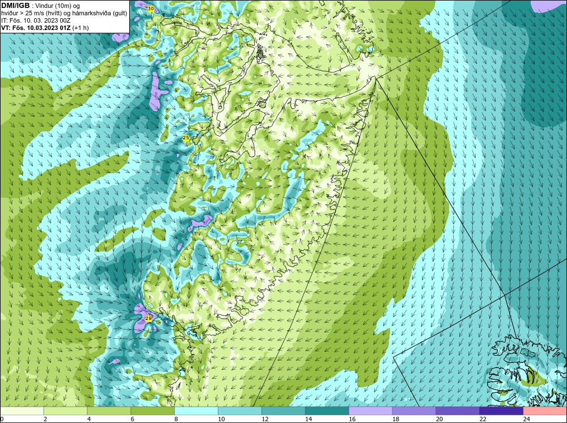Select the 10-12 m/s turquoise swatch
Viewport: 567px width, 423px height.
[240, 411]
